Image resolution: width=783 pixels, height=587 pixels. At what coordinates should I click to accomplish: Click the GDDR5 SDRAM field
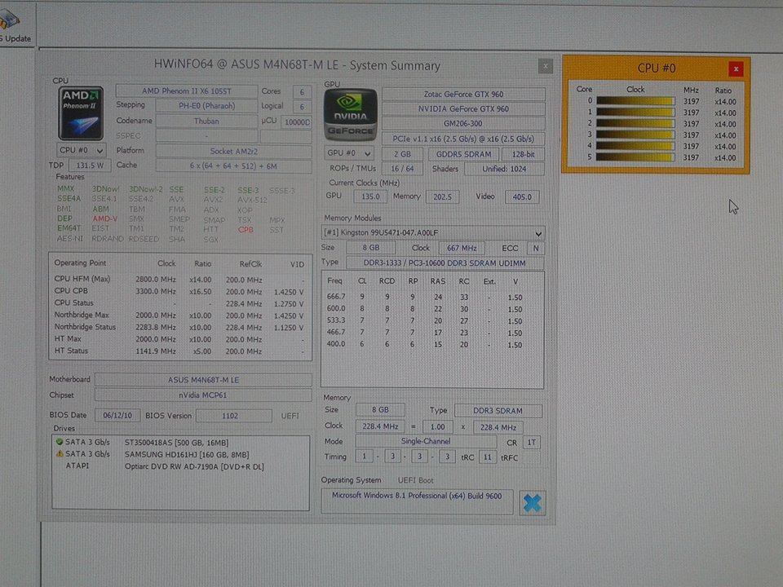463,154
